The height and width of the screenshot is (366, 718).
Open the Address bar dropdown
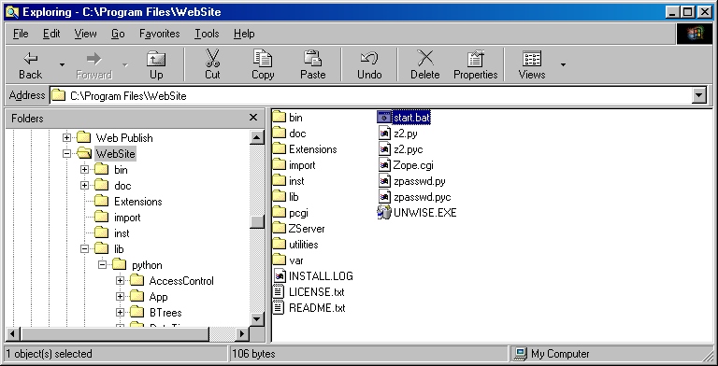coord(698,96)
